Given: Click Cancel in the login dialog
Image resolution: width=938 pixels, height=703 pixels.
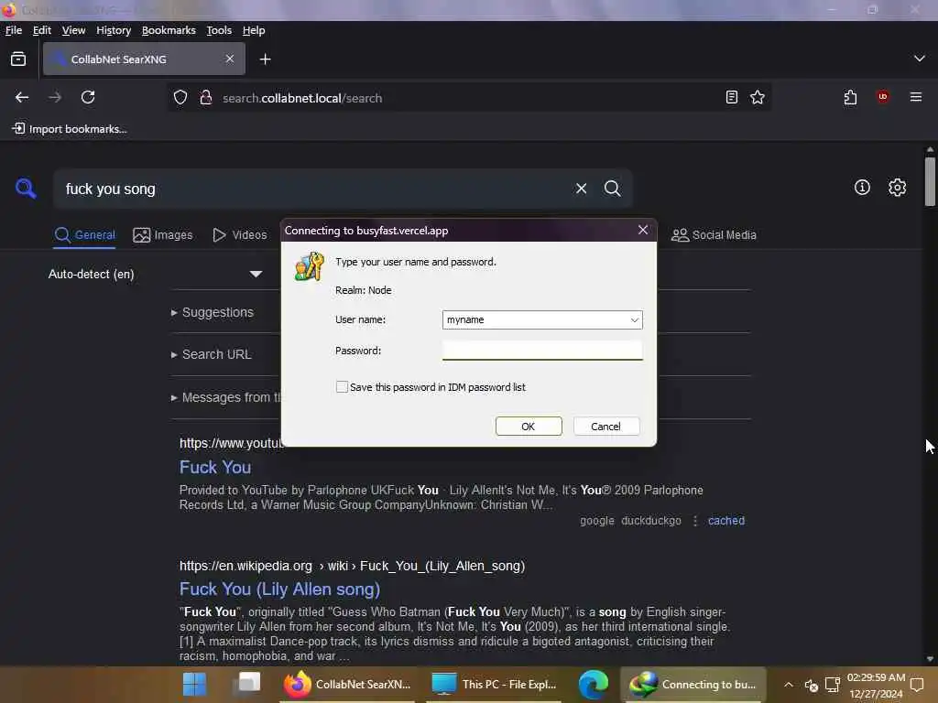Looking at the screenshot, I should (606, 427).
